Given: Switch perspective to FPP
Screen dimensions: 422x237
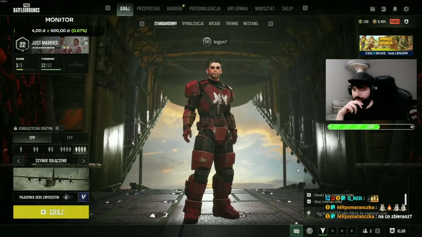Looking at the screenshot, I should (x=70, y=138).
